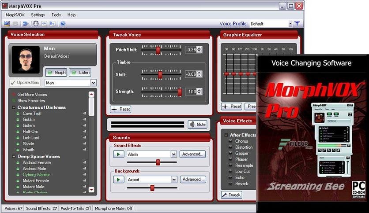This screenshot has width=369, height=213.
Task: Select the Wraith voice
Action: (29, 150)
